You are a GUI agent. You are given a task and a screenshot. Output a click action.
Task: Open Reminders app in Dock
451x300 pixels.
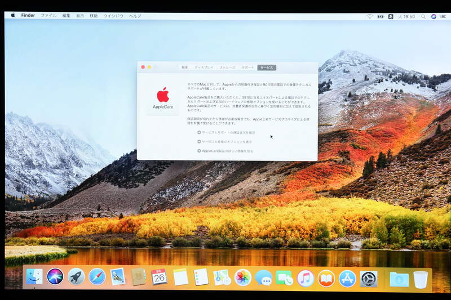[201, 277]
